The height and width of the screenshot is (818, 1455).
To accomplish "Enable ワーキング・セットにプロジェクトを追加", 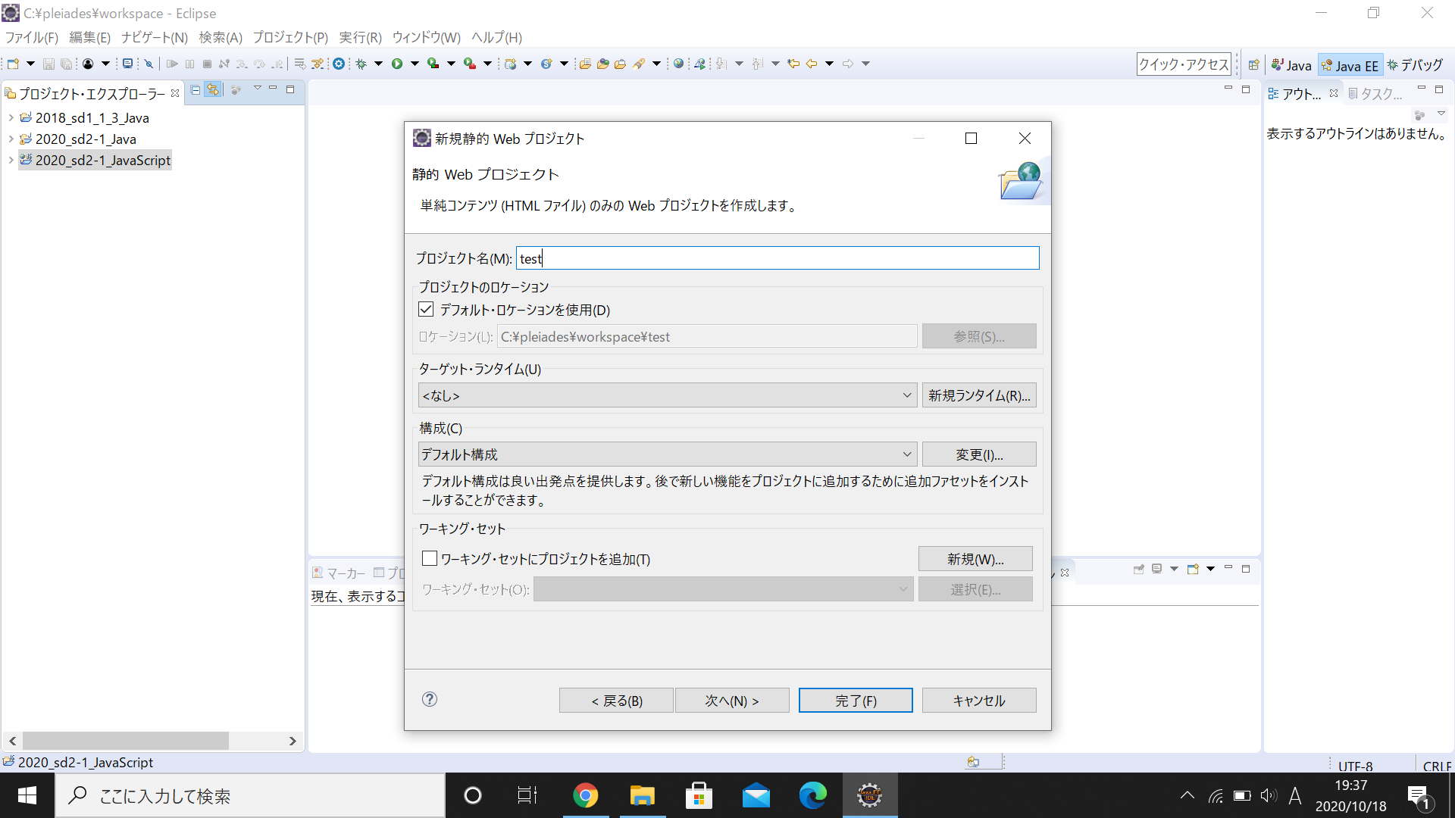I will [x=429, y=558].
